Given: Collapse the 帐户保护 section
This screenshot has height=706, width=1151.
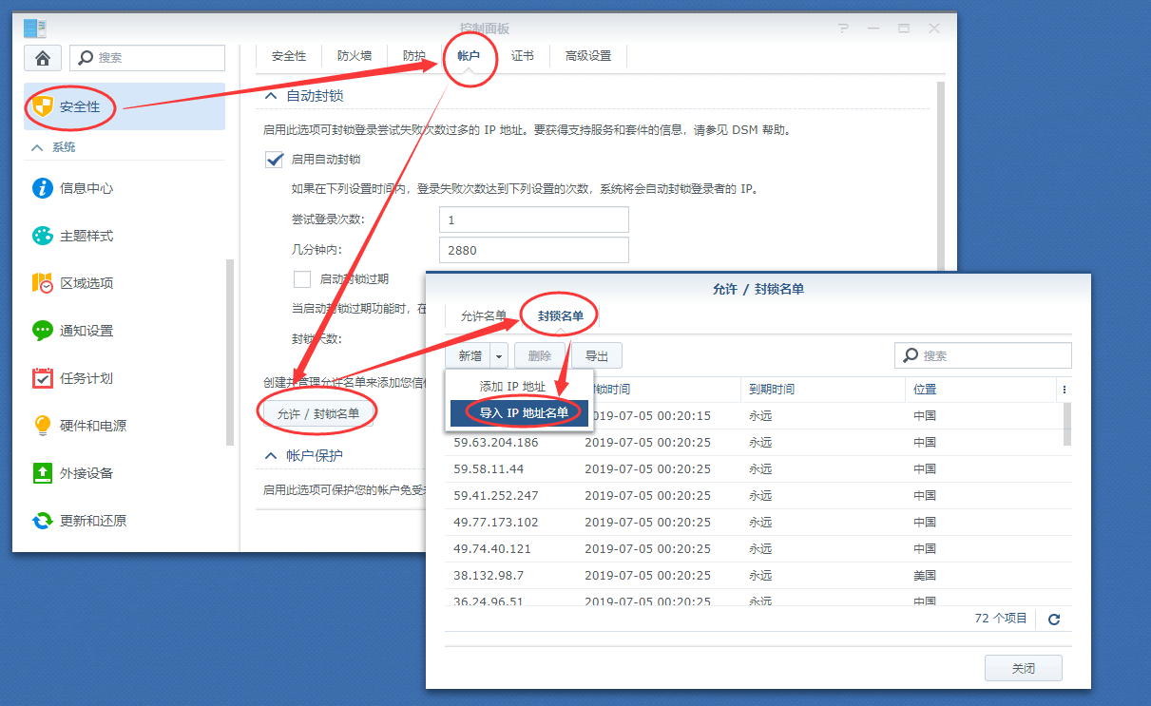Looking at the screenshot, I should point(270,456).
